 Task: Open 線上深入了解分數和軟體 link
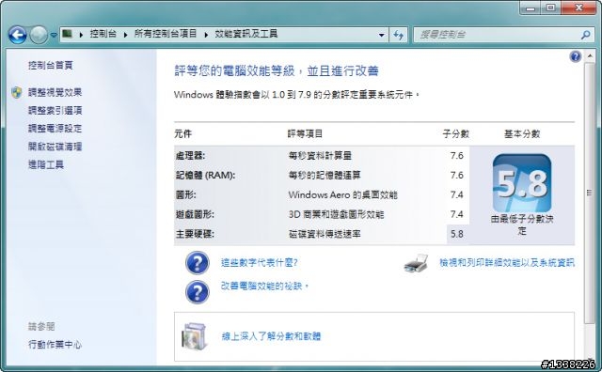click(271, 336)
